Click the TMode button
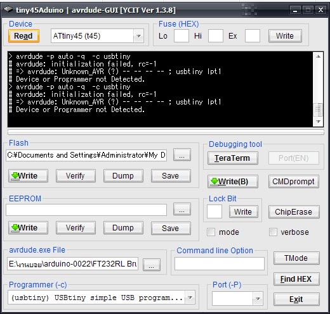The width and height of the screenshot is (330, 314). coord(296,258)
